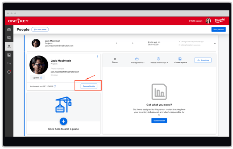Screen dimensions: 233x149
Task: Click the 'Click here to add a place' text
Action: pyautogui.click(x=63, y=129)
